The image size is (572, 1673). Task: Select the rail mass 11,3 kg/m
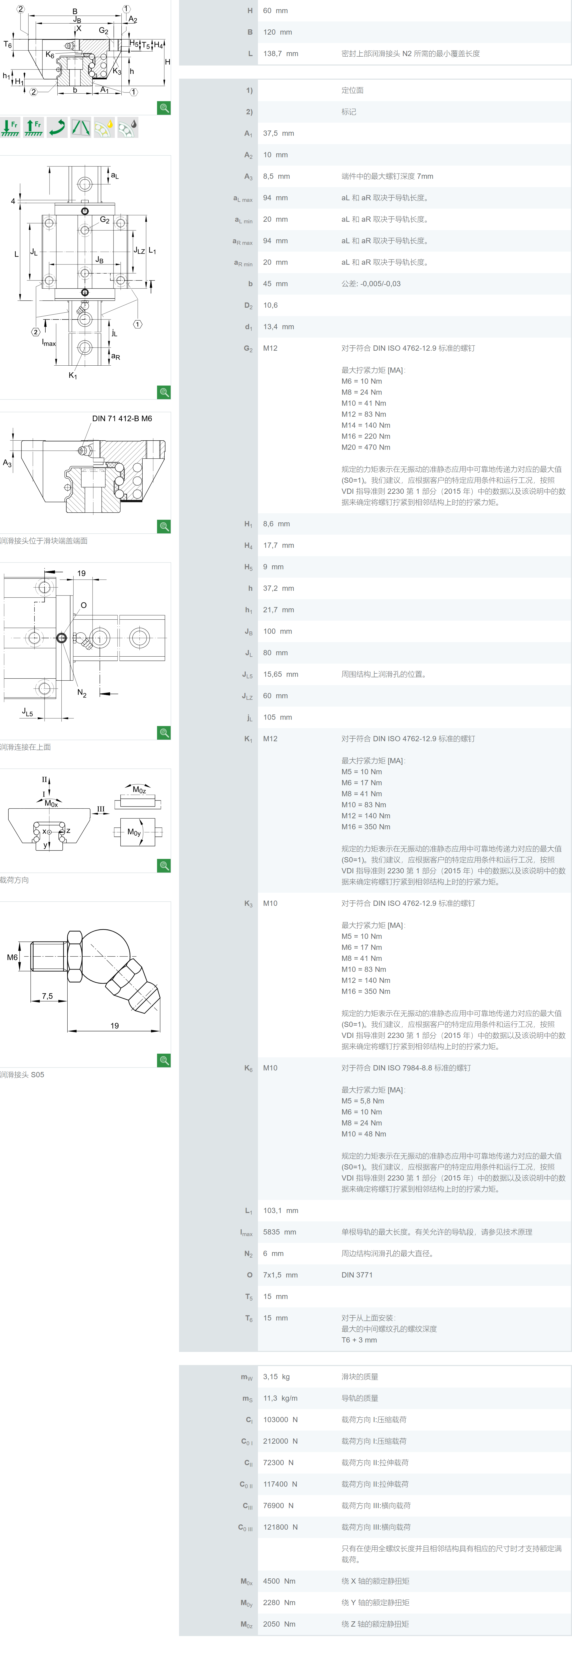(x=280, y=1398)
